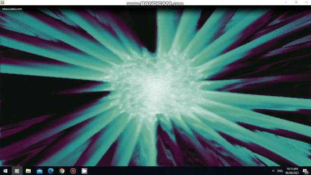Restore down the video player window
311x175 pixels.
point(296,2)
